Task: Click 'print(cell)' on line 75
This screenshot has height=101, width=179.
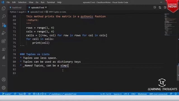Action: (41, 43)
